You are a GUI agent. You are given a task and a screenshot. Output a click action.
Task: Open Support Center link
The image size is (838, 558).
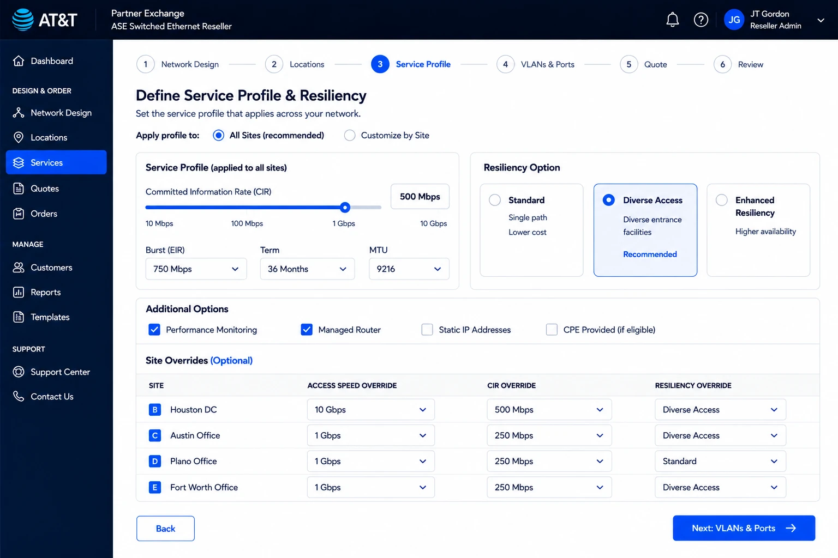point(56,372)
